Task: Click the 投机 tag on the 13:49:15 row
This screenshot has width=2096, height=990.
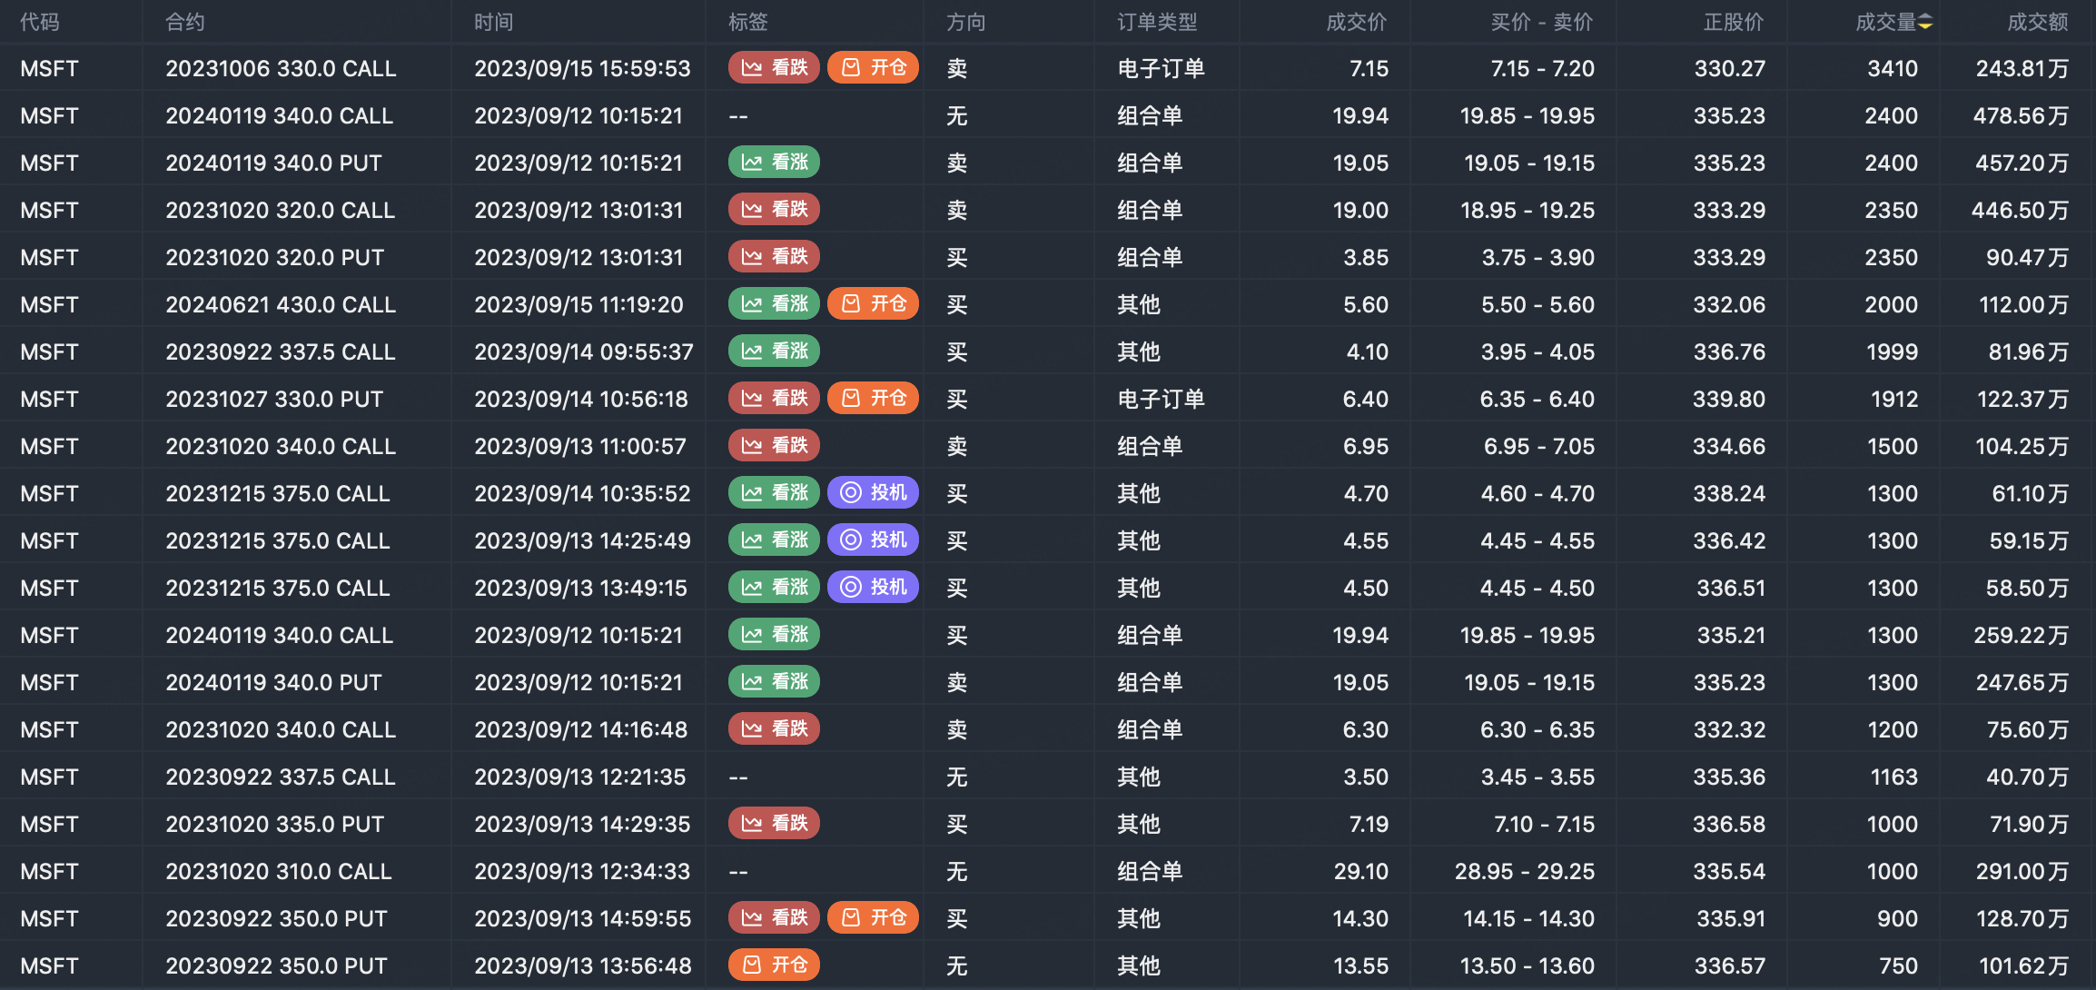Action: click(x=873, y=588)
